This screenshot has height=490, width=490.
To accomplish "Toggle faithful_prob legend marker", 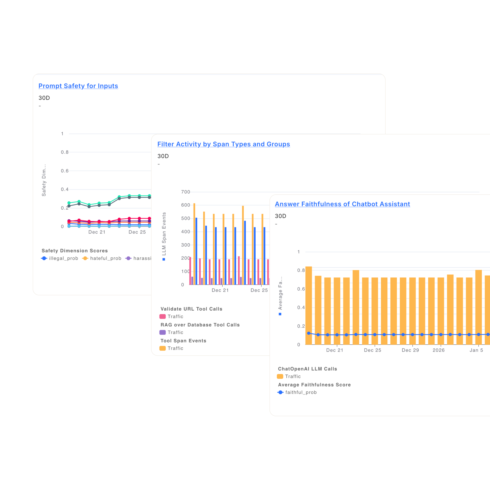I will 280,392.
